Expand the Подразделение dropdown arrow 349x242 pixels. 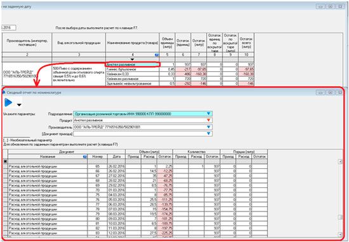209,114
